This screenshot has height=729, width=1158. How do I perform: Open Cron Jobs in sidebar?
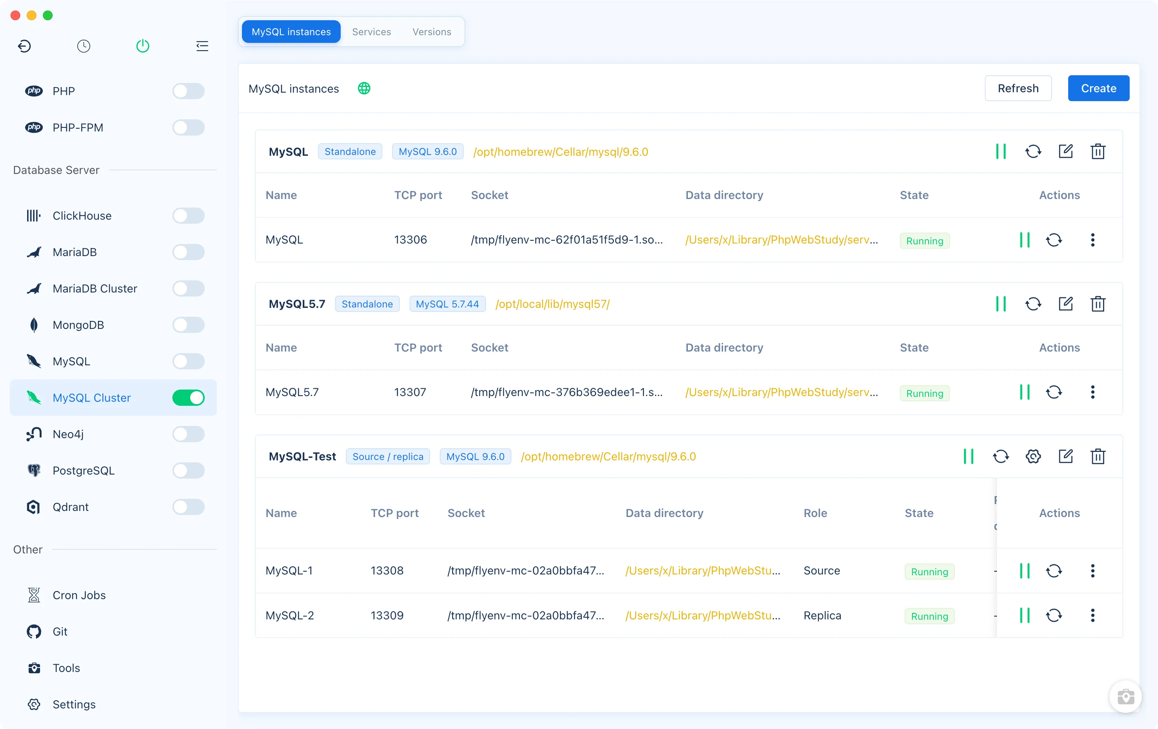coord(113,595)
